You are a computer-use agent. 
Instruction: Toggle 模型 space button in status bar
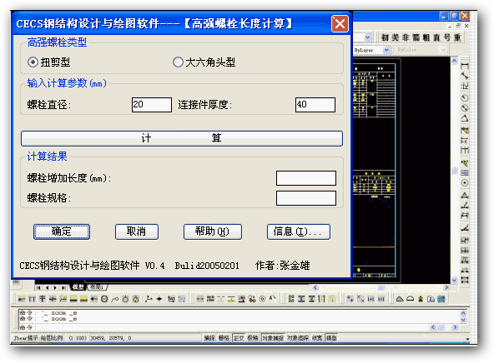[331, 338]
